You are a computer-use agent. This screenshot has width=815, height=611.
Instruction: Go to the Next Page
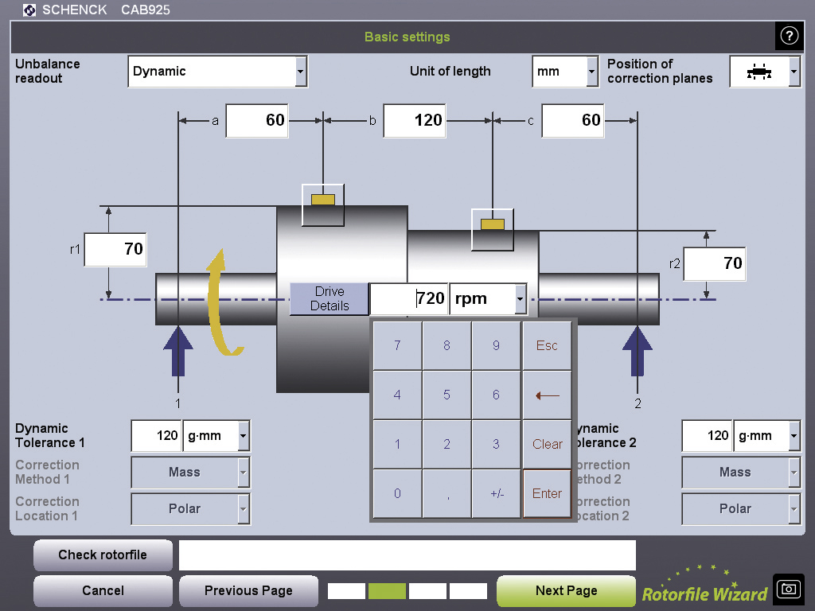click(566, 590)
